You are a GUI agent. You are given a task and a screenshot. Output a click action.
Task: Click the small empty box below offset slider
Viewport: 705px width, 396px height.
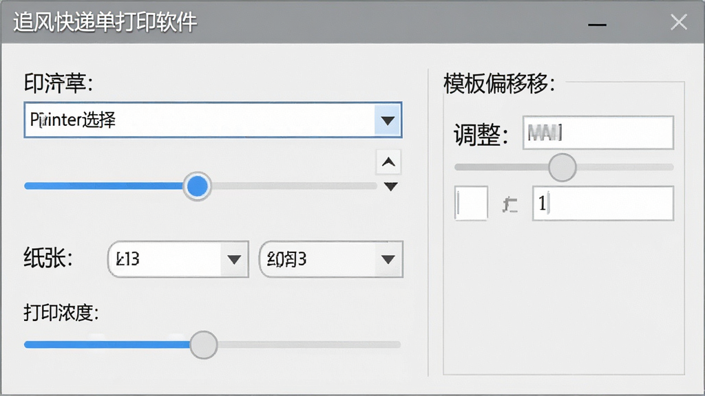(471, 203)
